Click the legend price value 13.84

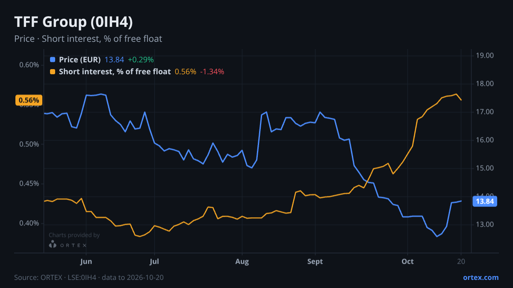pyautogui.click(x=114, y=60)
